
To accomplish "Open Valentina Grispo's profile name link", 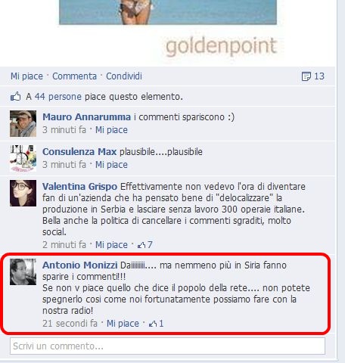I will (79, 187).
